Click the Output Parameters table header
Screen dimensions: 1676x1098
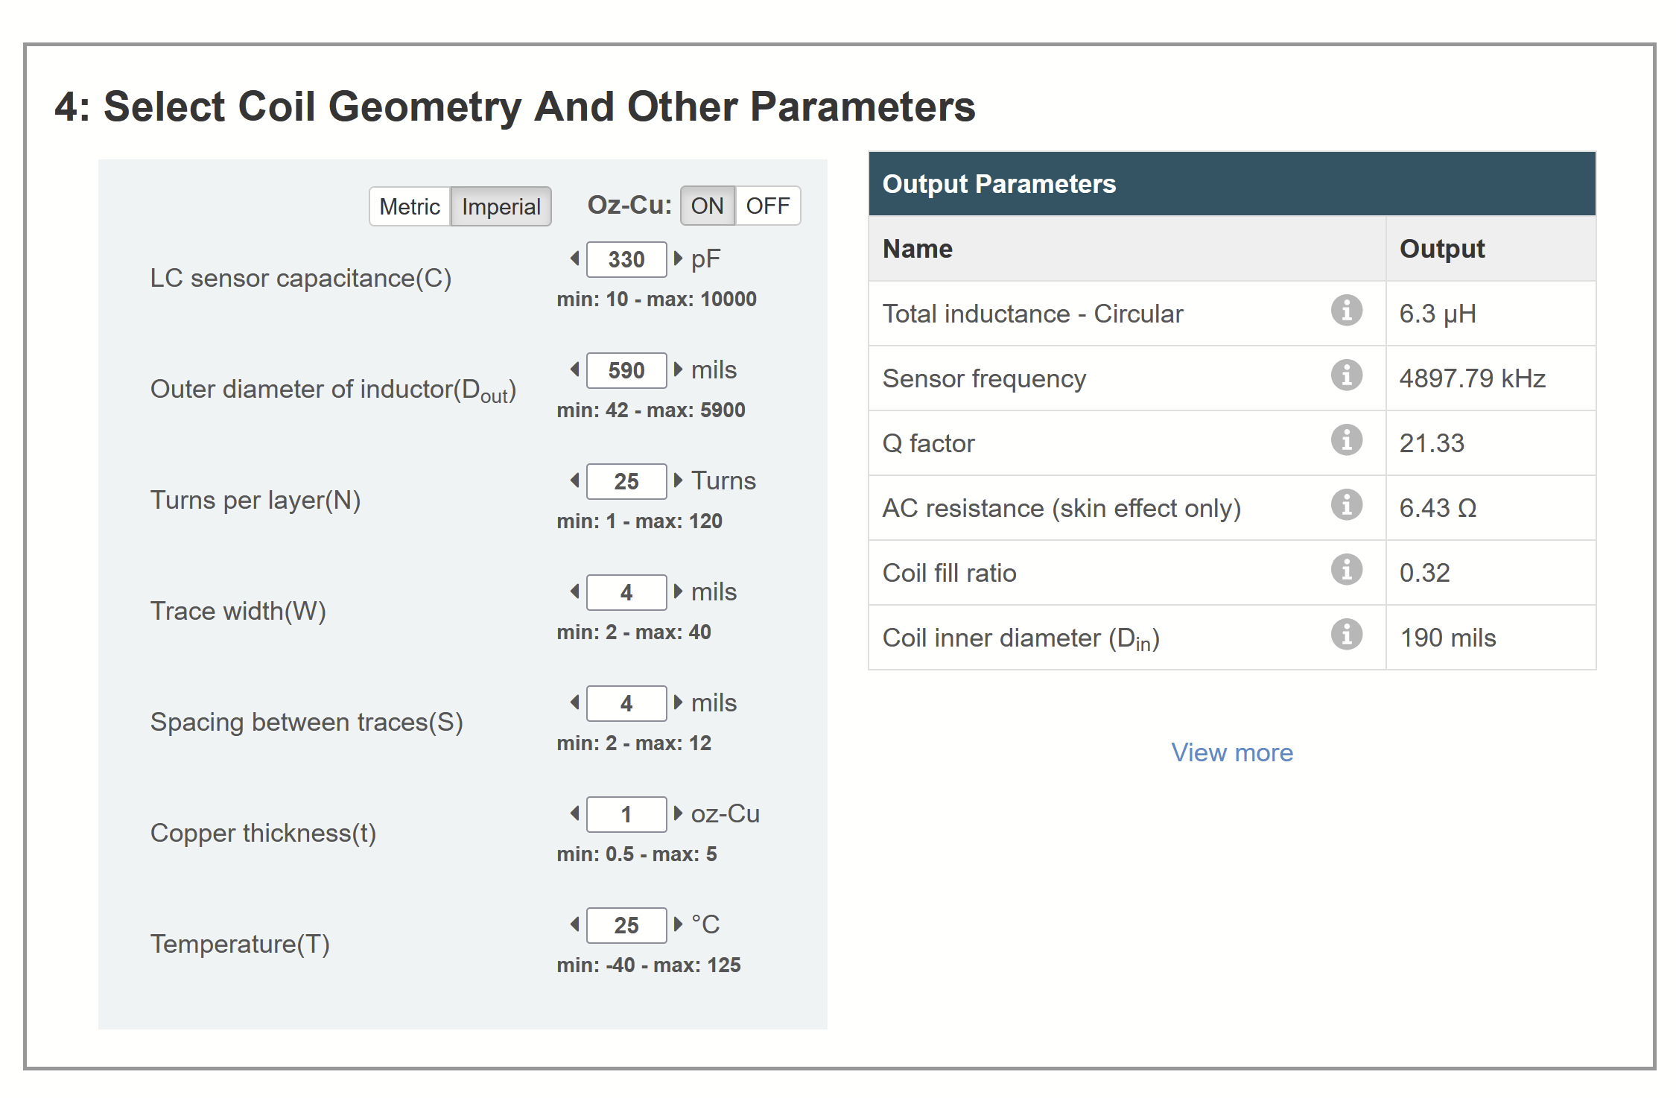point(1232,184)
